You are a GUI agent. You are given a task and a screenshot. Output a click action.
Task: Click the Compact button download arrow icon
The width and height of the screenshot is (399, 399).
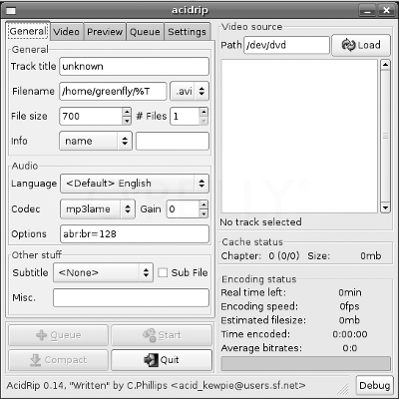(x=35, y=360)
